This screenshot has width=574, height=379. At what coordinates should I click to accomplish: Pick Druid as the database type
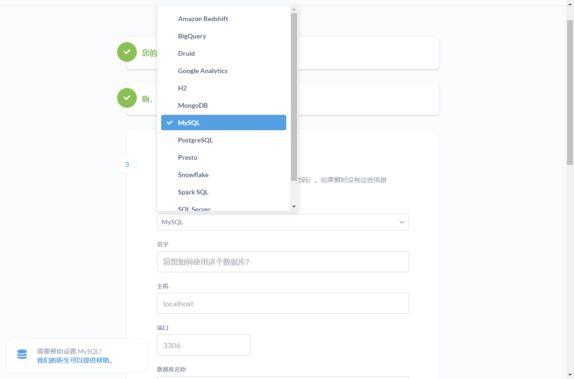(x=224, y=53)
